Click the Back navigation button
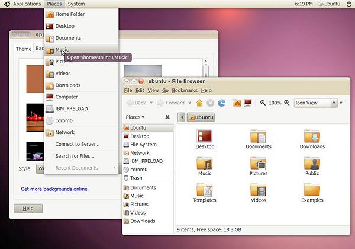The height and width of the screenshot is (249, 355). tap(136, 103)
